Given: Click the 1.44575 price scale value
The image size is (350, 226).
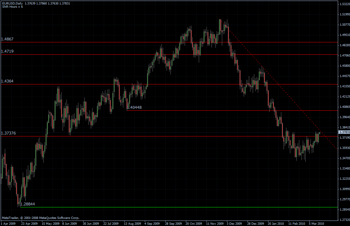Looking at the screenshot, I should (345, 76).
